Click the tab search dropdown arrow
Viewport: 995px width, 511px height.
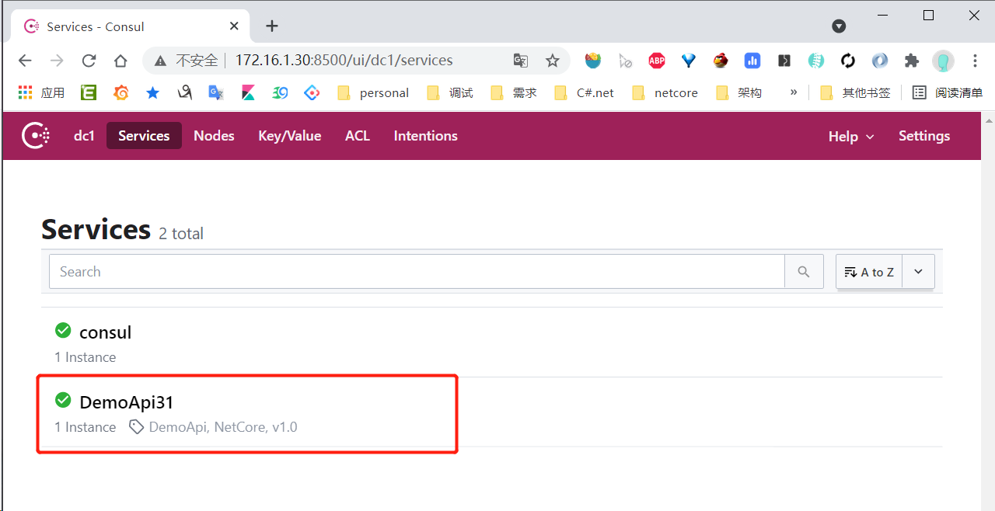click(839, 26)
